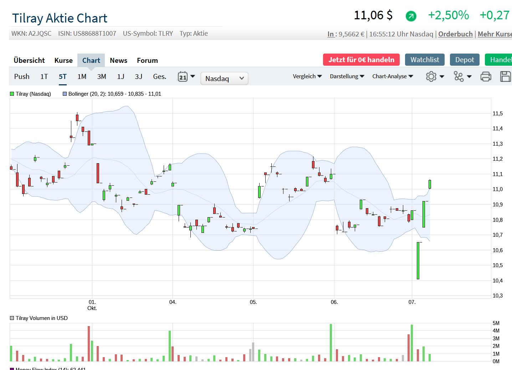Open the Vergleich dropdown menu

pyautogui.click(x=307, y=76)
